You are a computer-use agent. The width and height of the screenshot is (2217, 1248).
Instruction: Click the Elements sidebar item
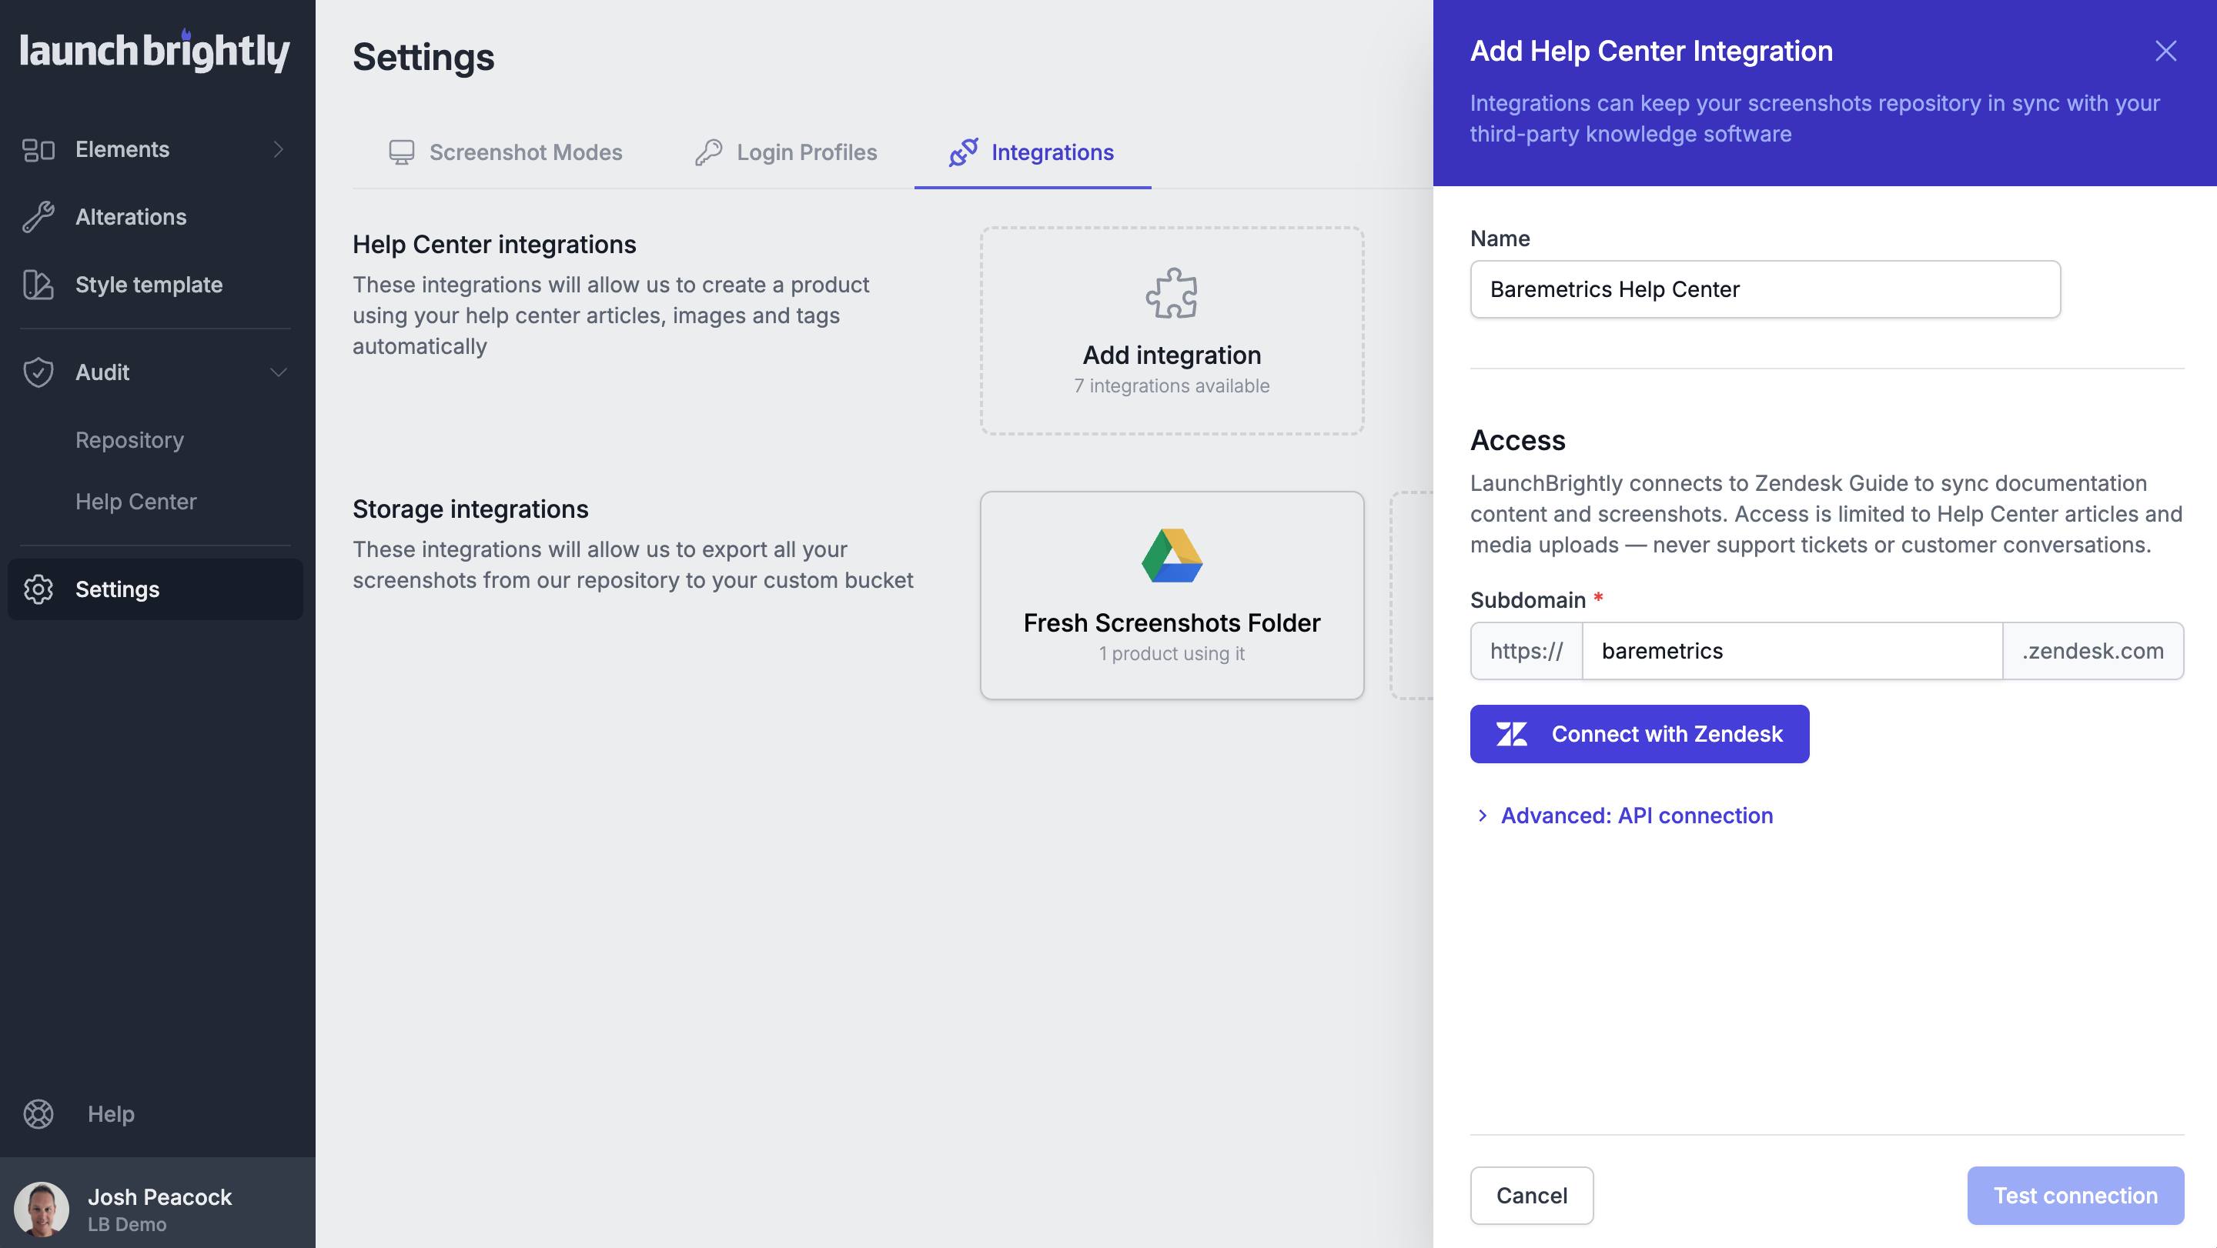(x=155, y=150)
